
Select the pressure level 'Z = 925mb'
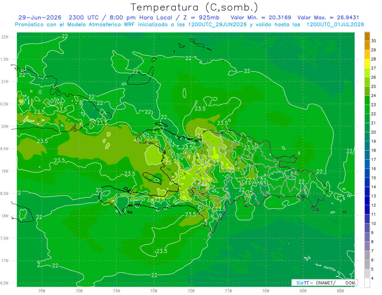coord(202,18)
